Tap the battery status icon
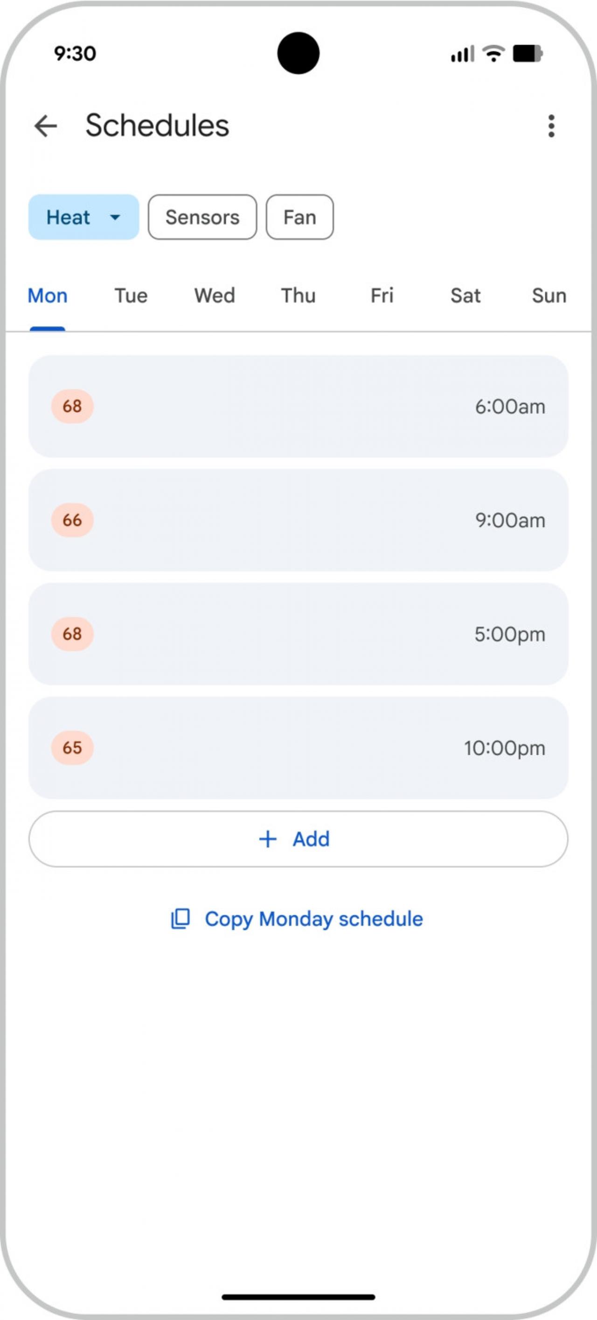Viewport: 597px width, 1320px height. click(528, 53)
